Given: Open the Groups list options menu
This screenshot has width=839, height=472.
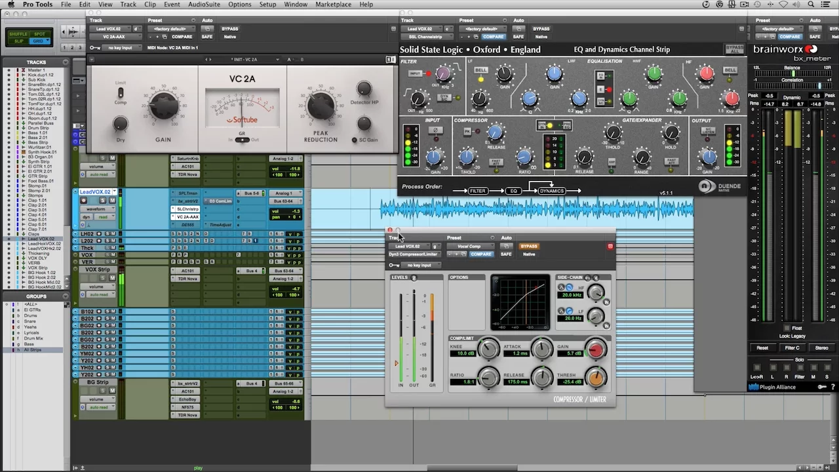Looking at the screenshot, I should click(66, 296).
